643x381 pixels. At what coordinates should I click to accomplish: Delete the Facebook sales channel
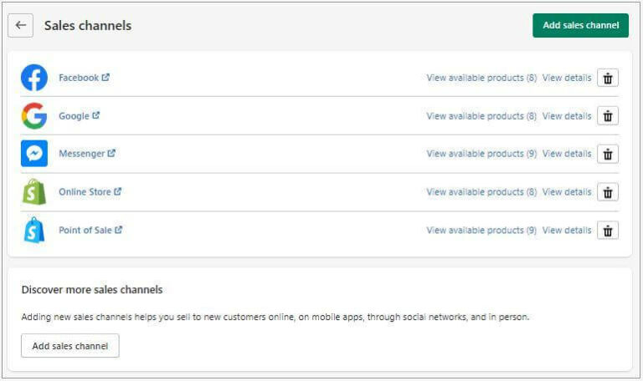(608, 78)
